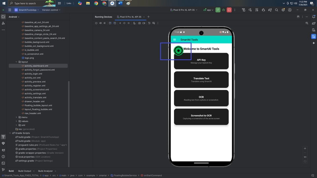
Task: Open the Notifications bell icon
Action: click(x=314, y=16)
